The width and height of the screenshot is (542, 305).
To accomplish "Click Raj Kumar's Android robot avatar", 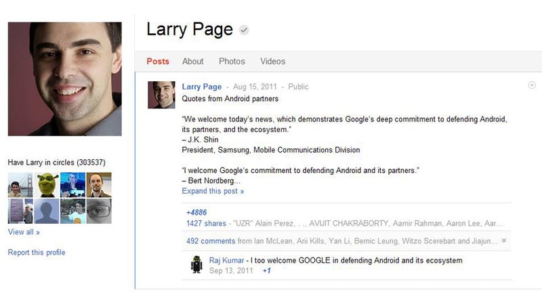I will [x=196, y=265].
